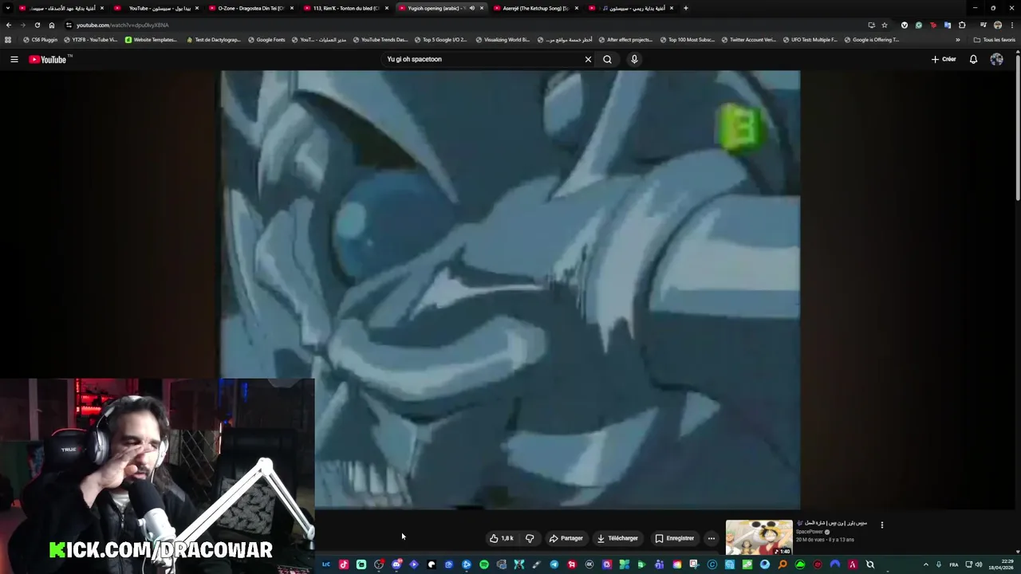The height and width of the screenshot is (574, 1021).
Task: Open a new browser tab
Action: 685,8
